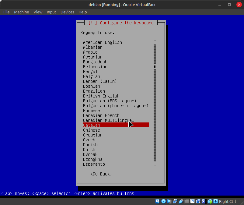Select American English keymap
The image size is (244, 205).
pos(103,42)
